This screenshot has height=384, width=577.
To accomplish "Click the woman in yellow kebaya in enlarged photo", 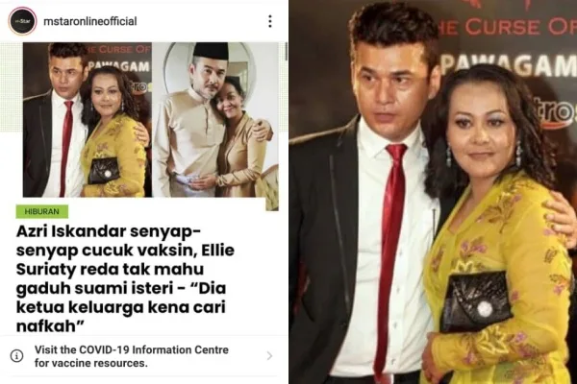I will pos(497,228).
